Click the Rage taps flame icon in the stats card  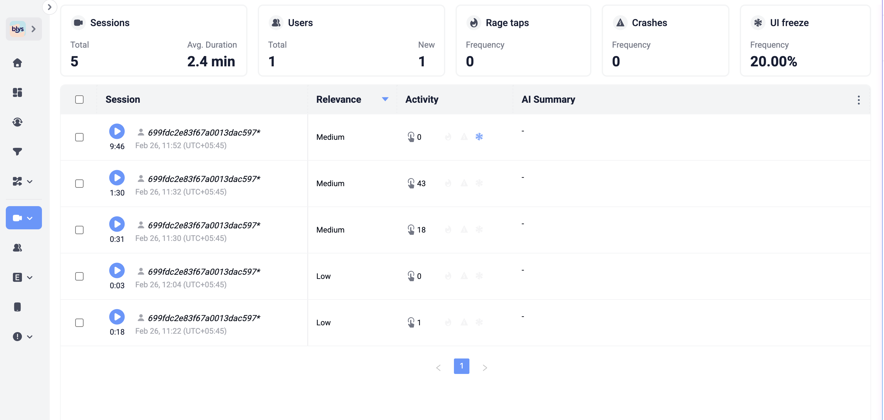click(x=474, y=23)
